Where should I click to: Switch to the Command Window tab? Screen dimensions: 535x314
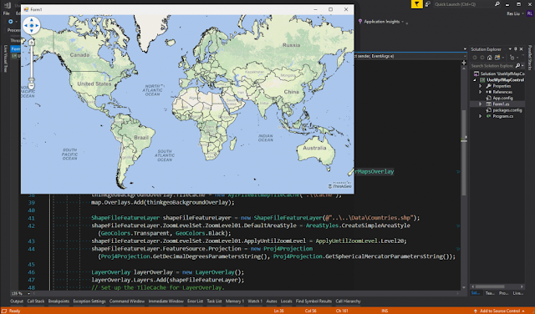tap(127, 301)
